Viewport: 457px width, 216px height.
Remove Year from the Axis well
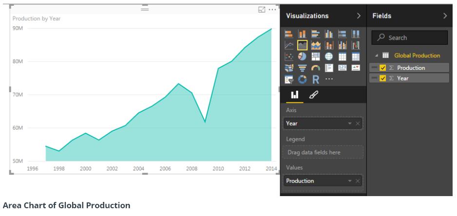pyautogui.click(x=358, y=124)
